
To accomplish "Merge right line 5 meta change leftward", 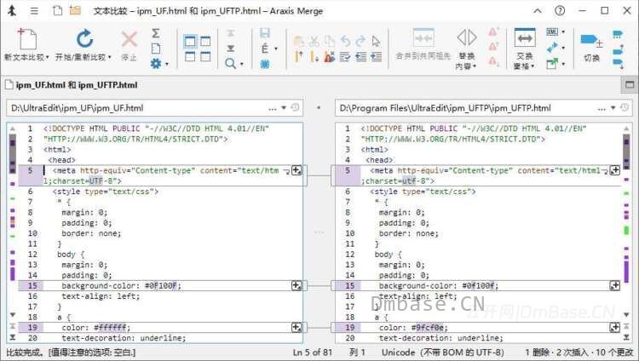I will 614,170.
